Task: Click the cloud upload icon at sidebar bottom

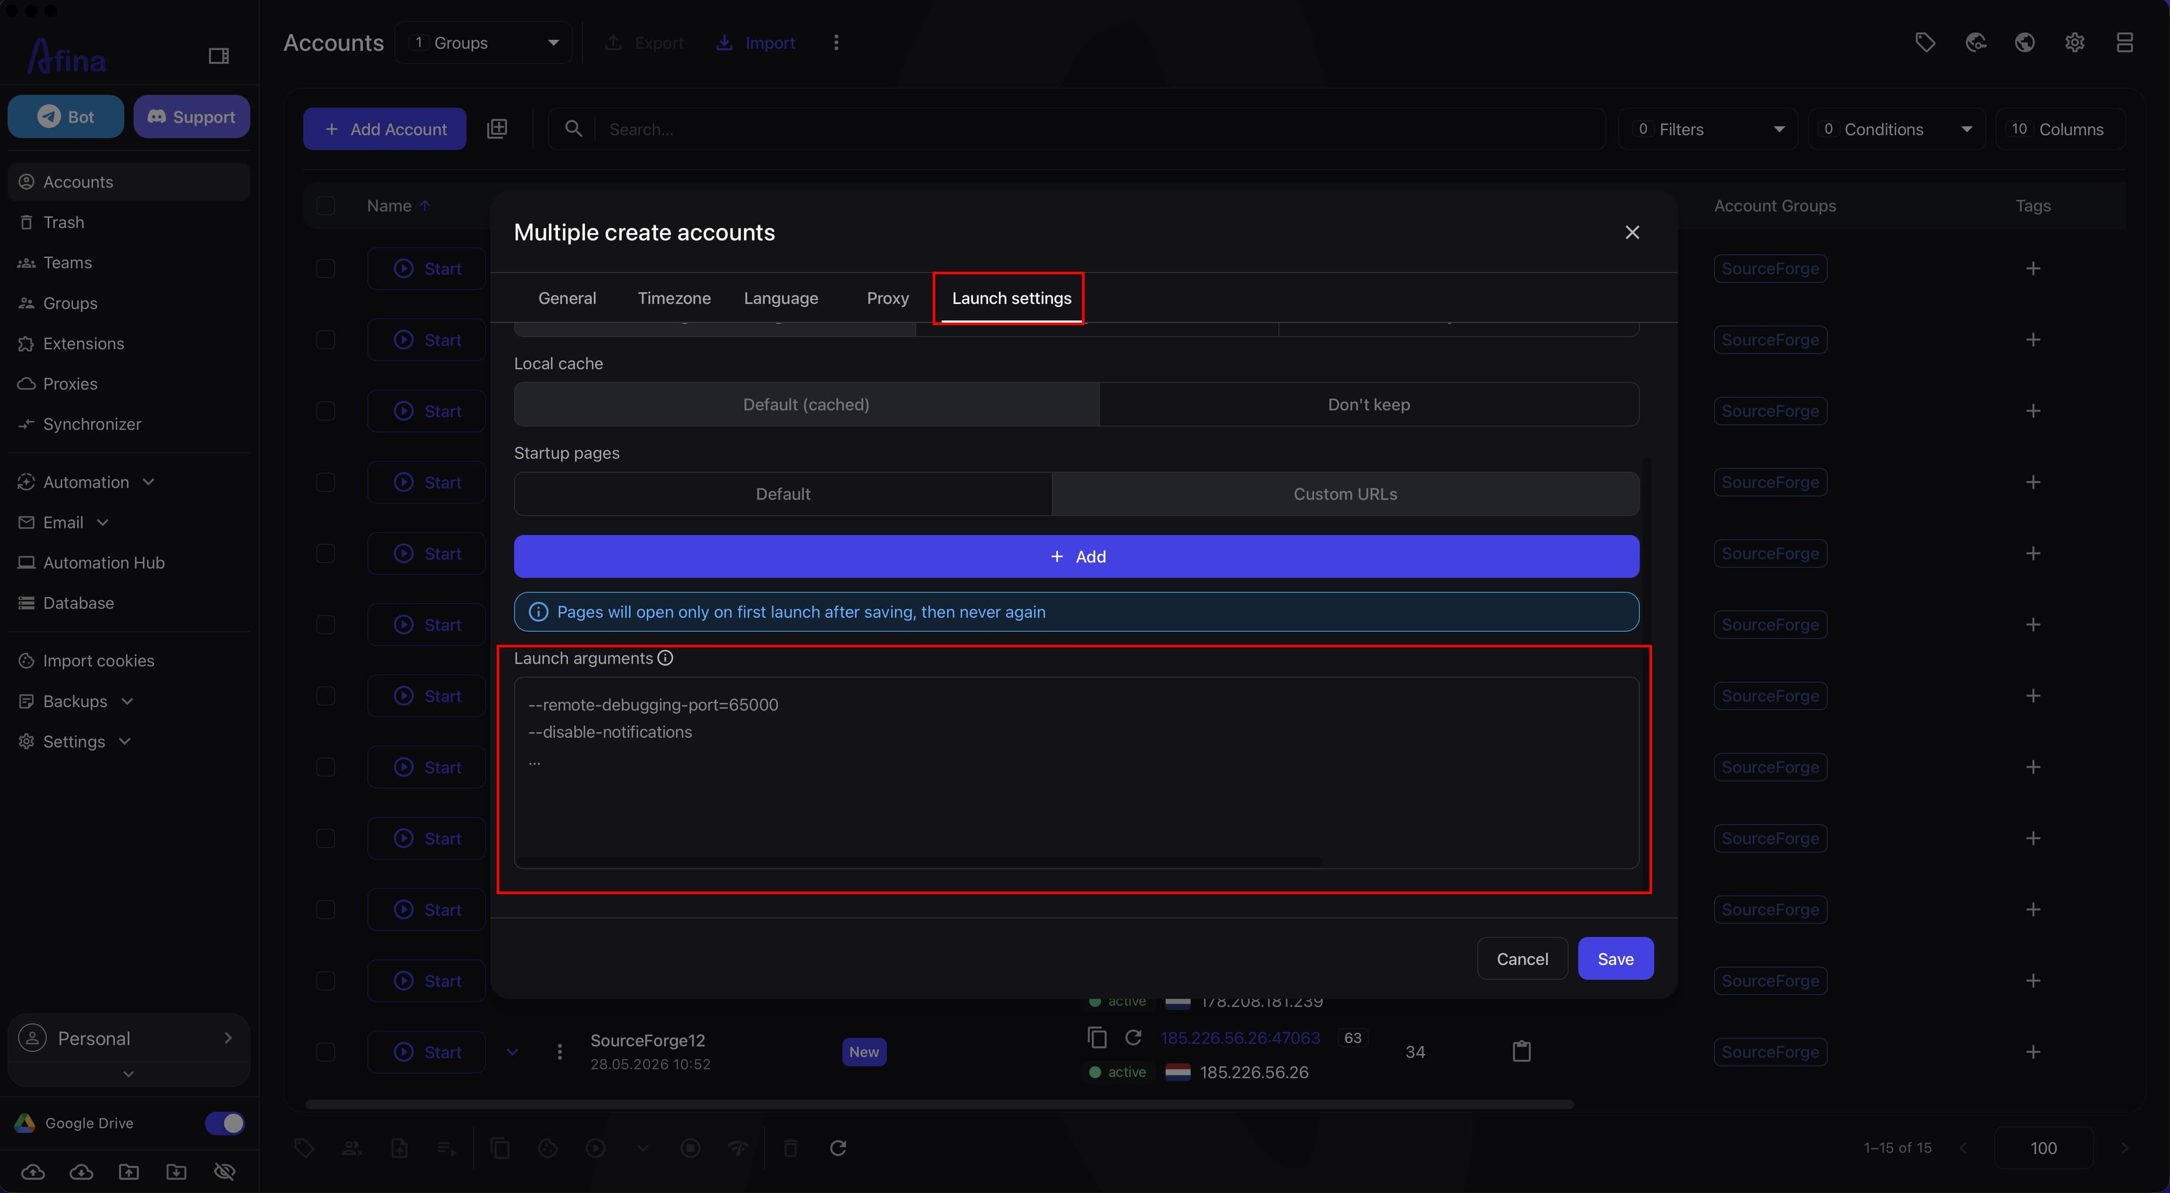Action: pos(33,1172)
